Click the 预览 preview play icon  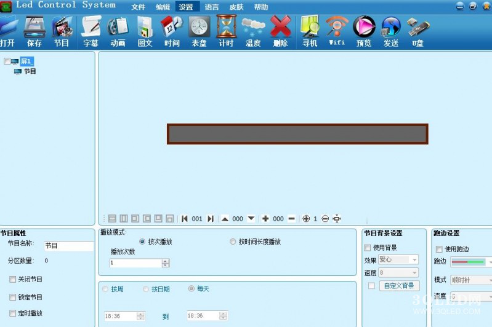(364, 31)
